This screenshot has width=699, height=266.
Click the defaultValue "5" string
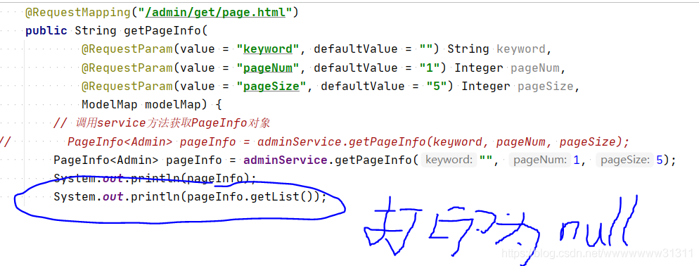[437, 86]
